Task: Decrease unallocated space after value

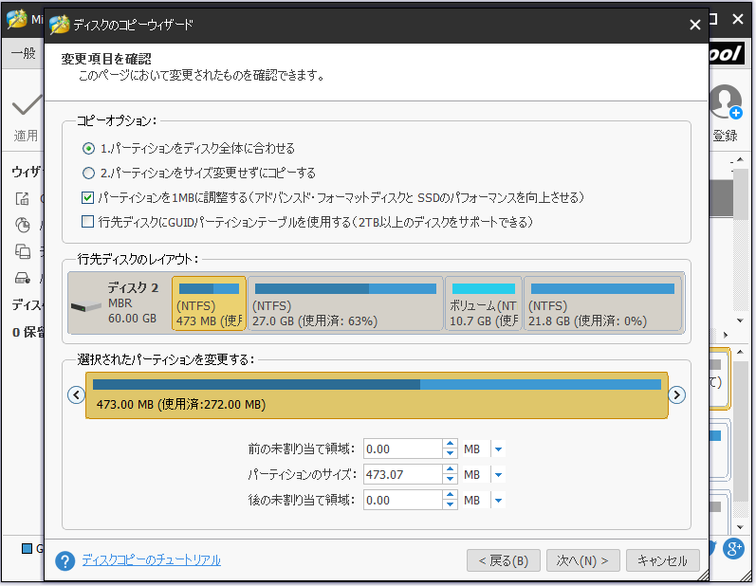Action: click(x=450, y=505)
